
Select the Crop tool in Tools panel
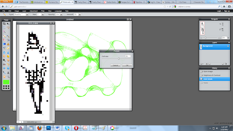[x=4, y=24]
